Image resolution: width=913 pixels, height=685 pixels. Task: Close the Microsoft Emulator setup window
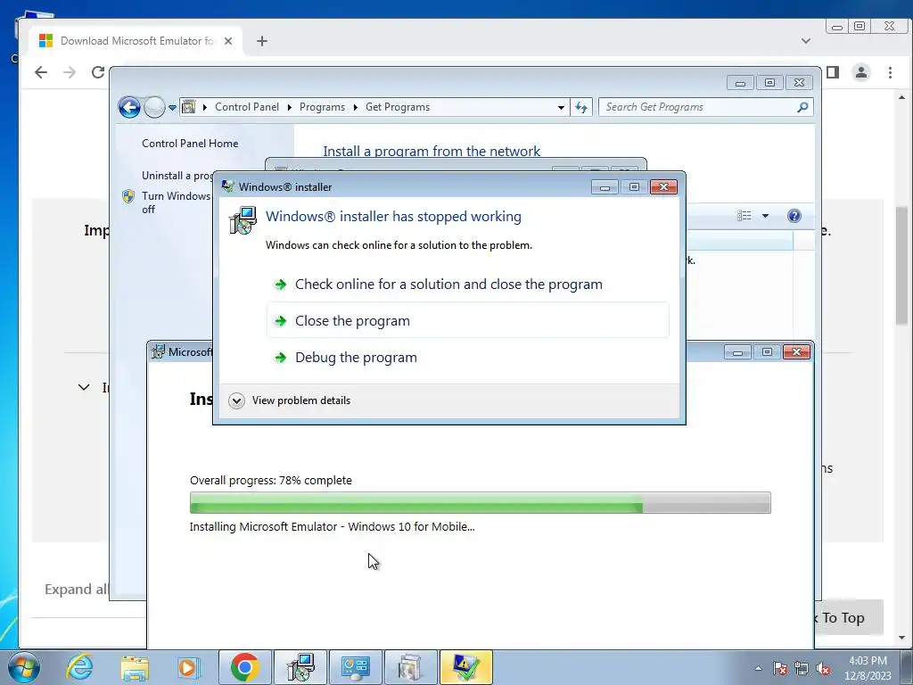click(796, 351)
